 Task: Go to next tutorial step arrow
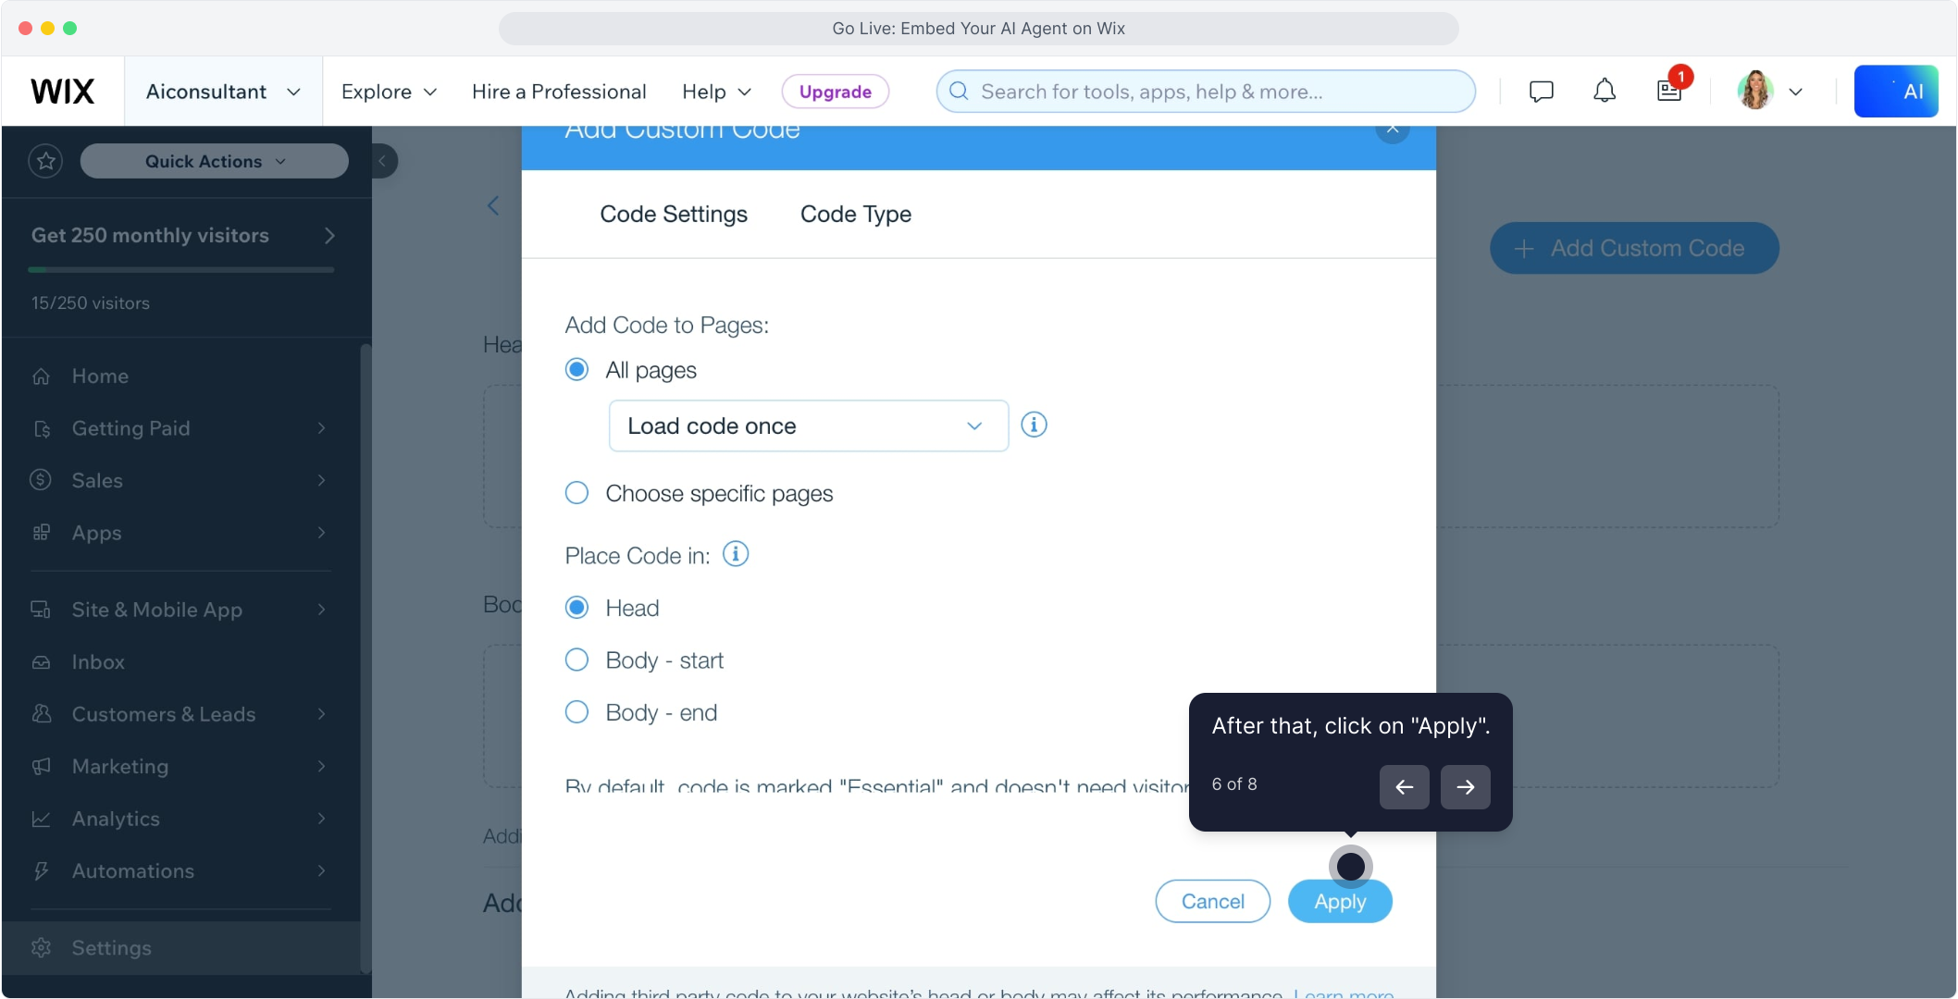point(1465,787)
